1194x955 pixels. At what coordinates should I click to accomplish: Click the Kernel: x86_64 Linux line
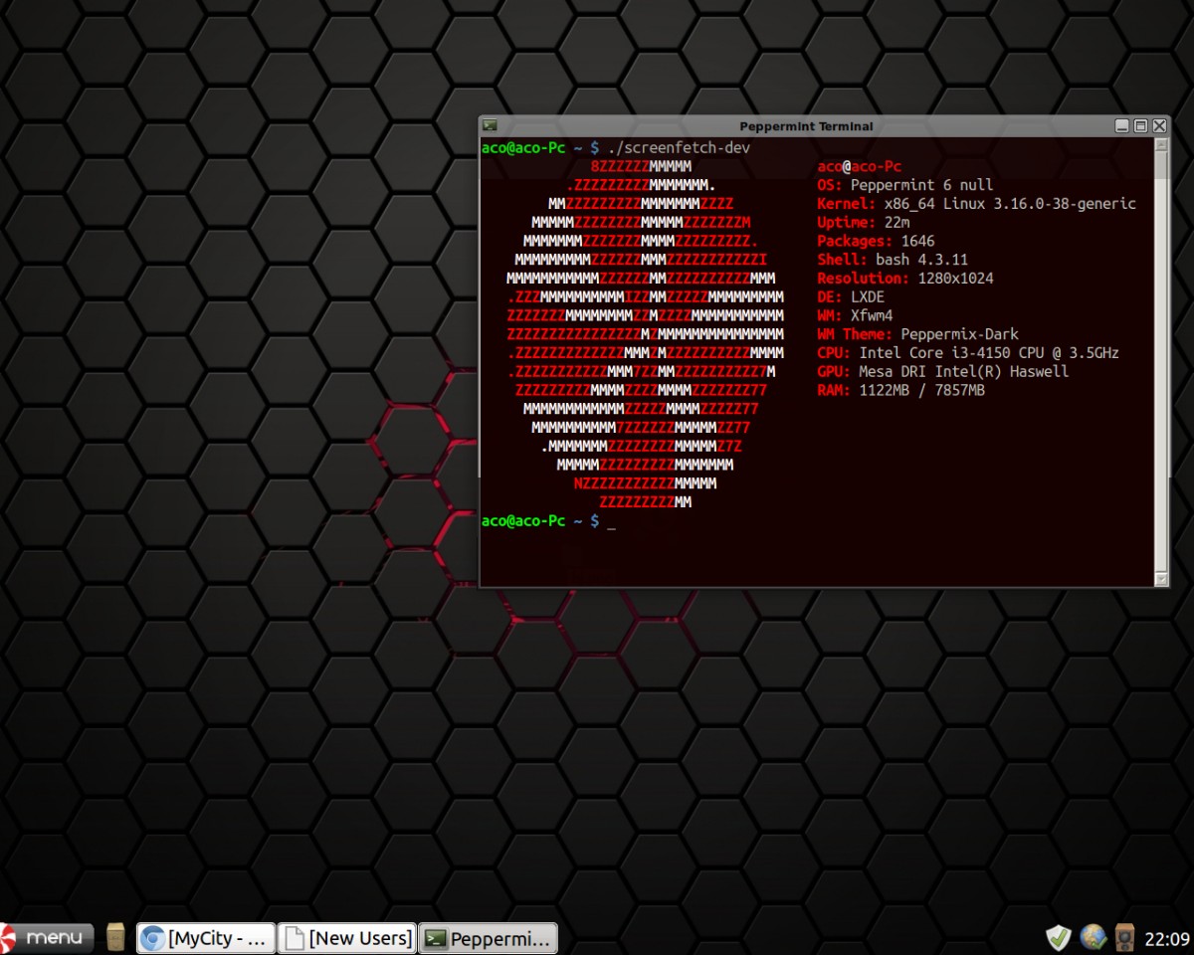(x=976, y=204)
